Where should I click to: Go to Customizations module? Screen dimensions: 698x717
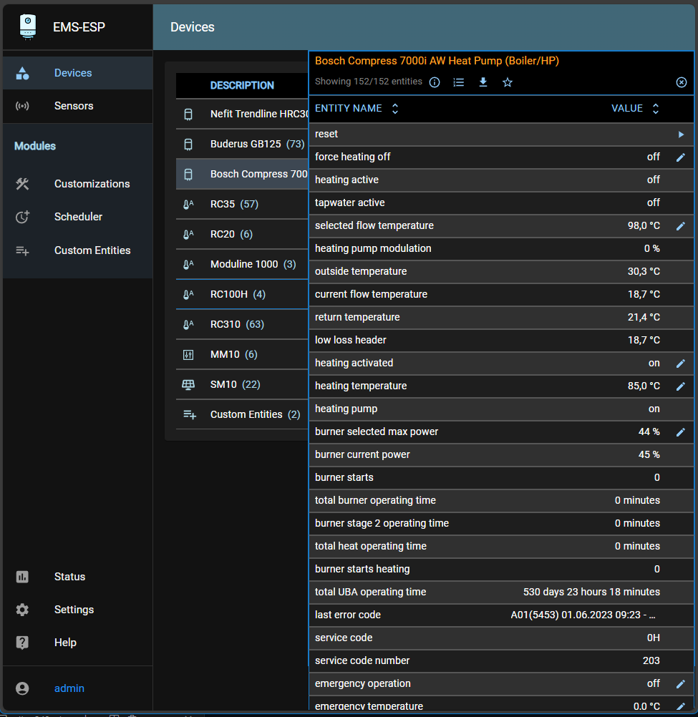tap(92, 184)
